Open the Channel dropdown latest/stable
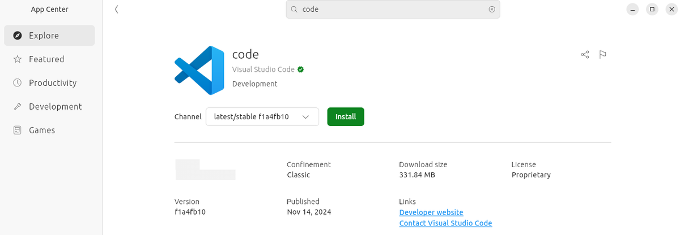 point(262,117)
